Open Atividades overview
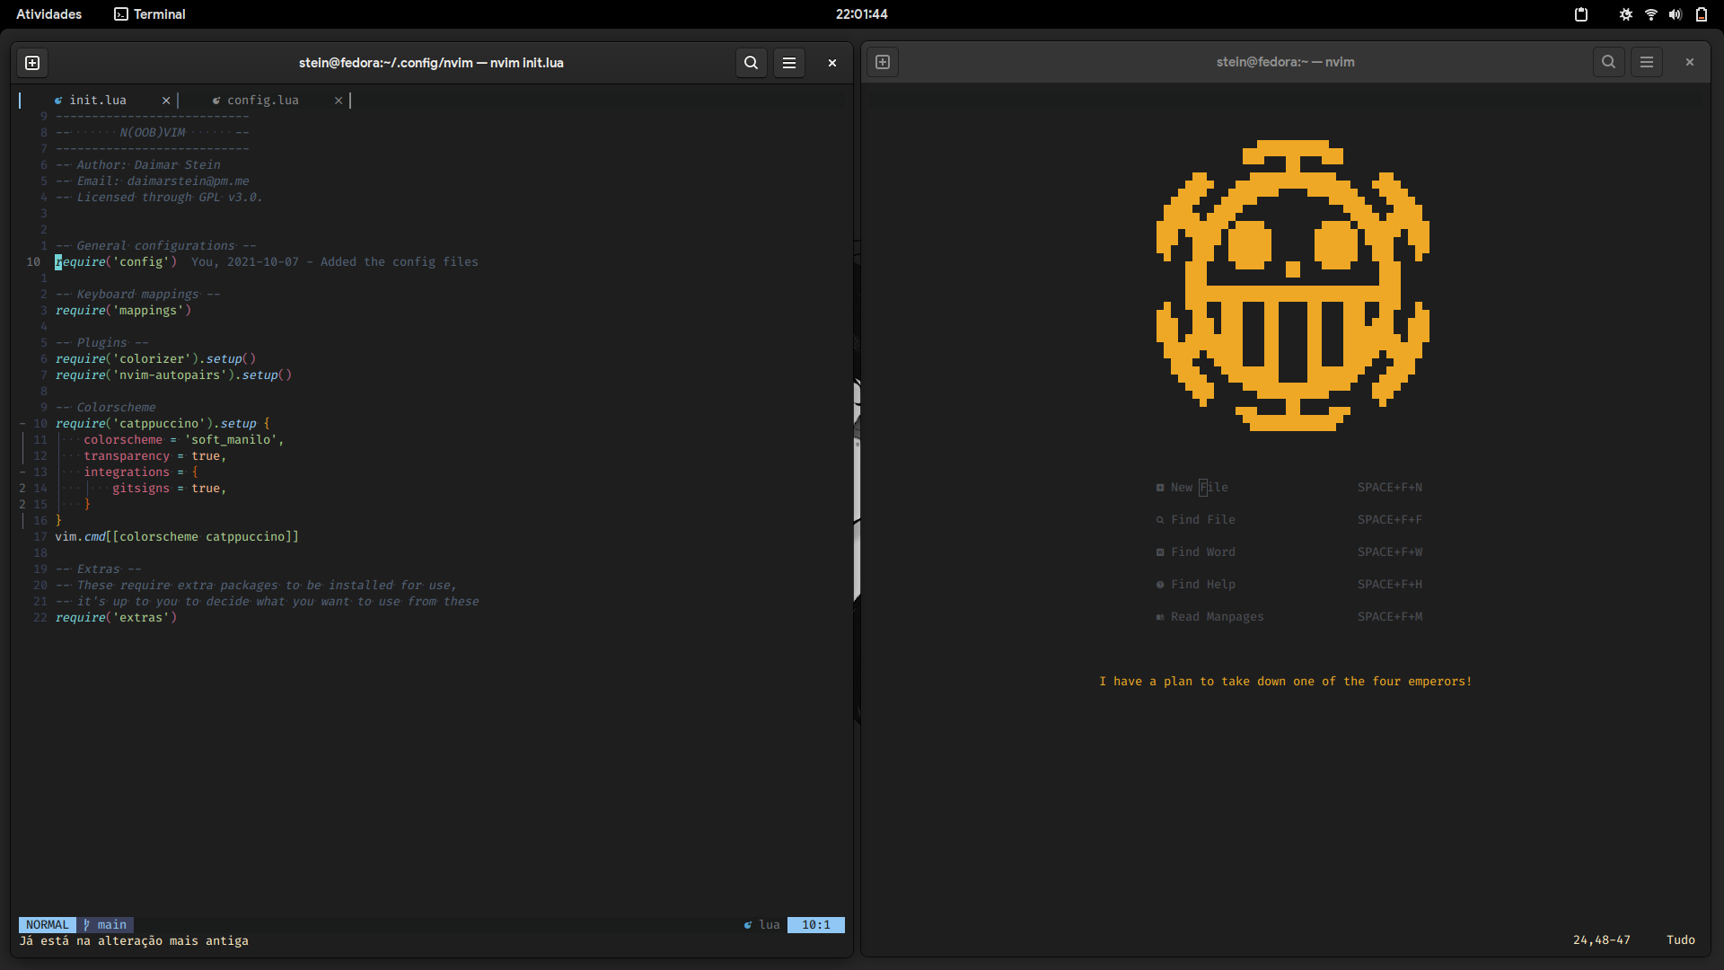The width and height of the screenshot is (1724, 970). 48,14
